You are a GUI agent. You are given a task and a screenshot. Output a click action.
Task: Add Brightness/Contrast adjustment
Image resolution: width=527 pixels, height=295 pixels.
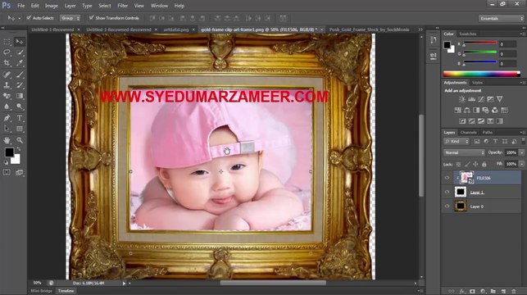(x=462, y=99)
